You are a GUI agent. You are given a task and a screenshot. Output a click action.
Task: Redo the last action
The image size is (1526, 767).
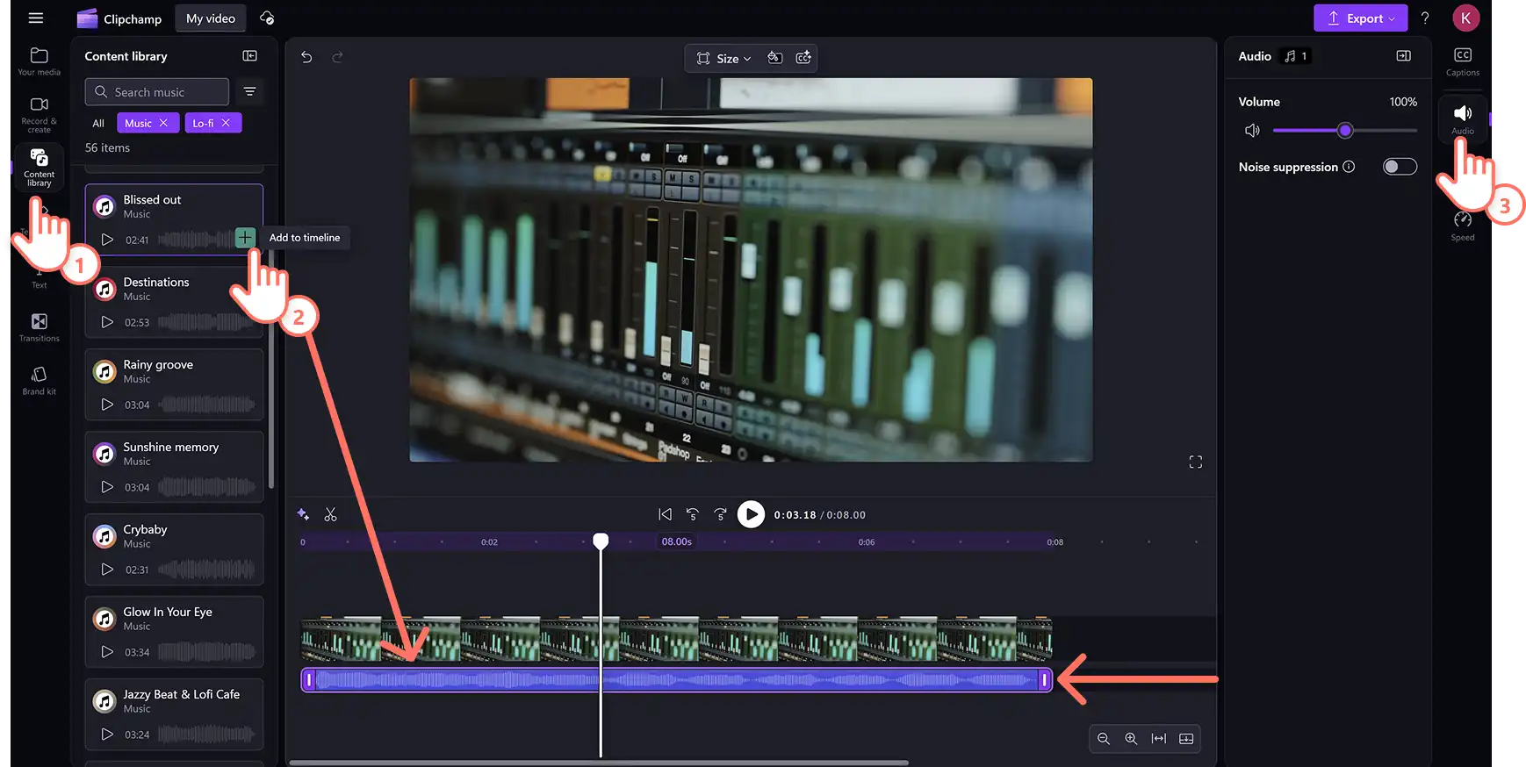[337, 57]
